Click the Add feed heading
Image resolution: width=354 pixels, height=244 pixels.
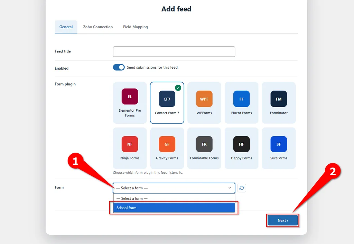coord(176,9)
